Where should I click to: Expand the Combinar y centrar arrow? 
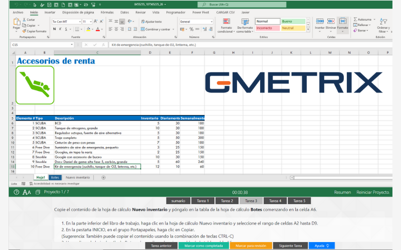pos(173,29)
